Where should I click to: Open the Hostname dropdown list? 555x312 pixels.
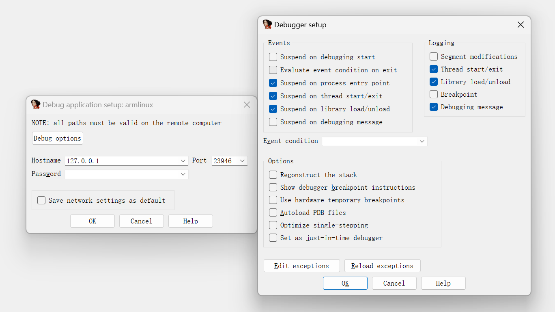183,161
